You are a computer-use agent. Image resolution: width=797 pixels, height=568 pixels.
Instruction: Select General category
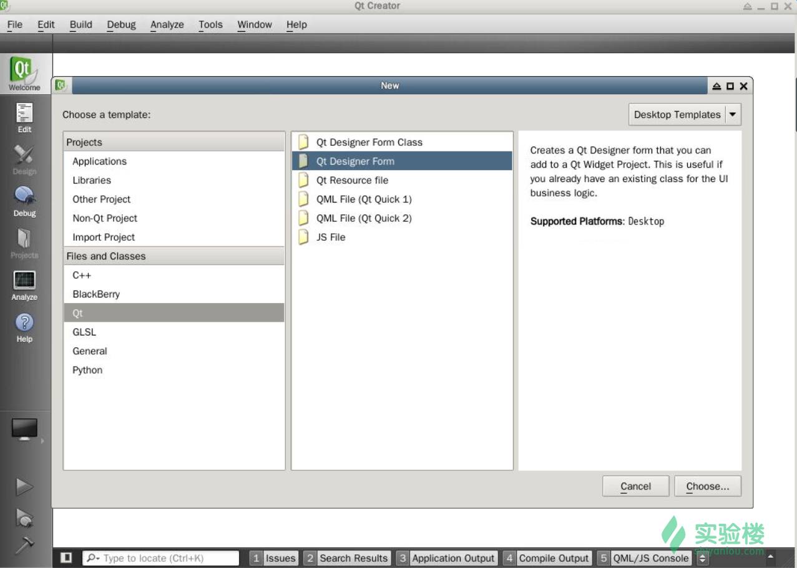pyautogui.click(x=174, y=351)
